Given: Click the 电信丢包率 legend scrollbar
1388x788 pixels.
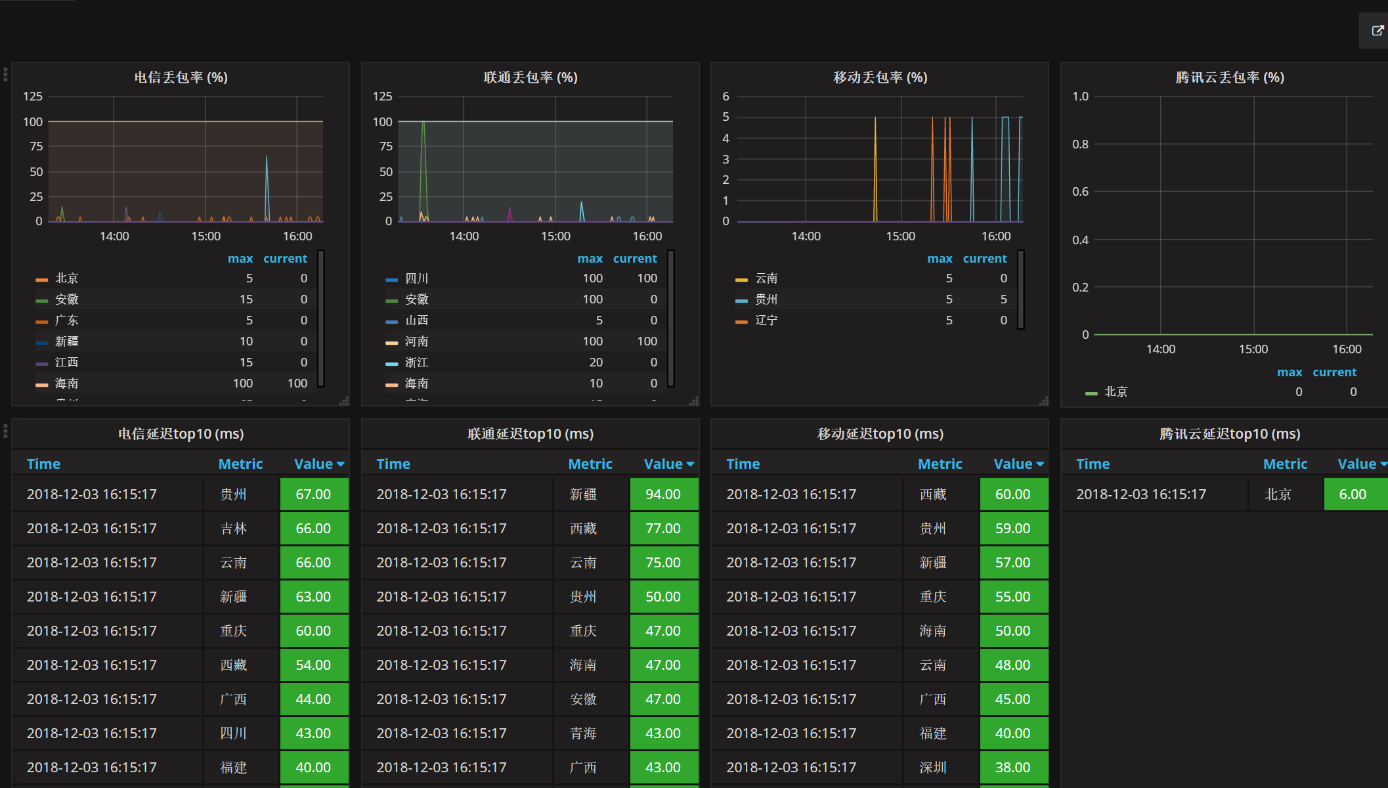Looking at the screenshot, I should click(321, 318).
